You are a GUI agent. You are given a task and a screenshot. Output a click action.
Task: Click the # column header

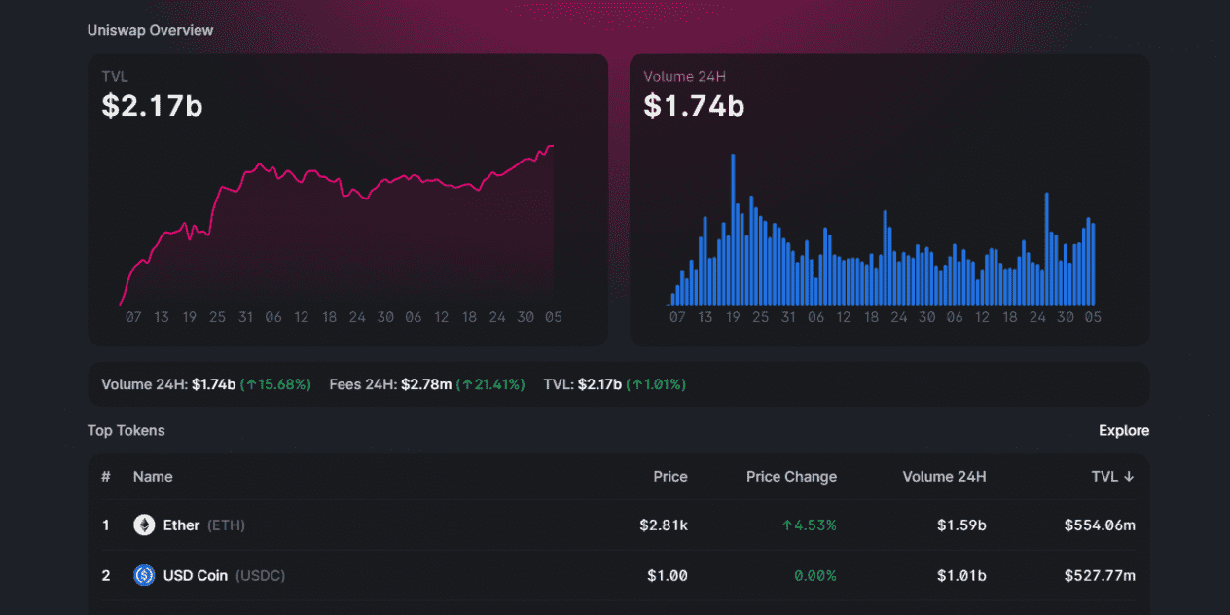106,477
